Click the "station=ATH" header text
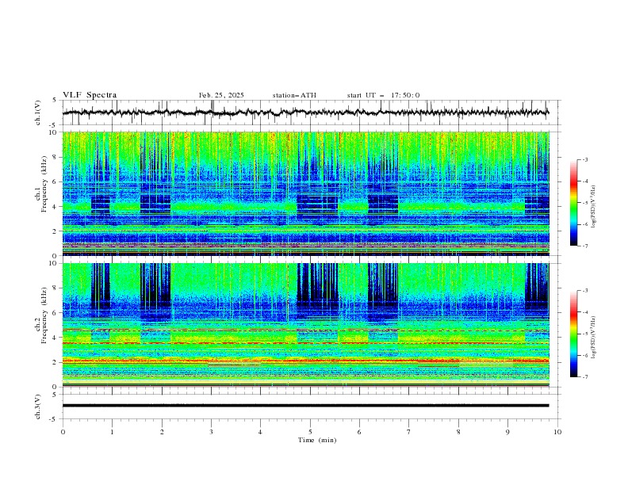The image size is (628, 485). pos(294,95)
